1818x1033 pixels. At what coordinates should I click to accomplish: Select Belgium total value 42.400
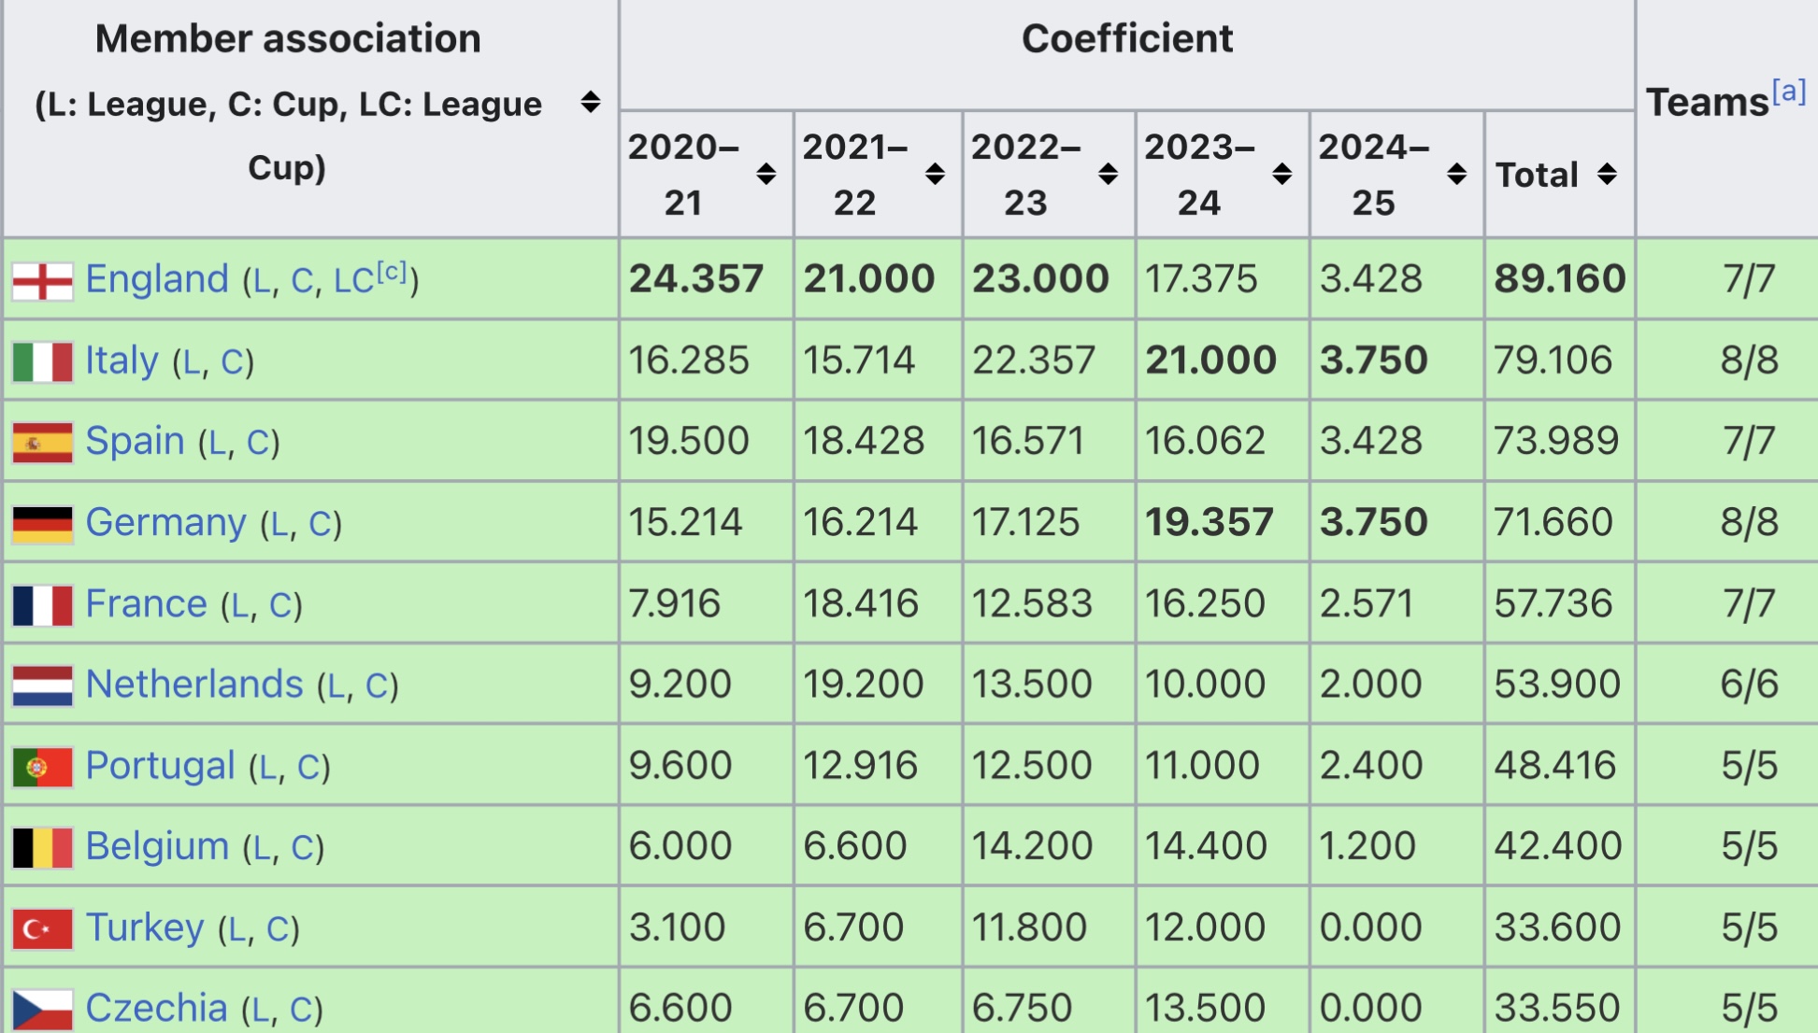click(x=1557, y=845)
